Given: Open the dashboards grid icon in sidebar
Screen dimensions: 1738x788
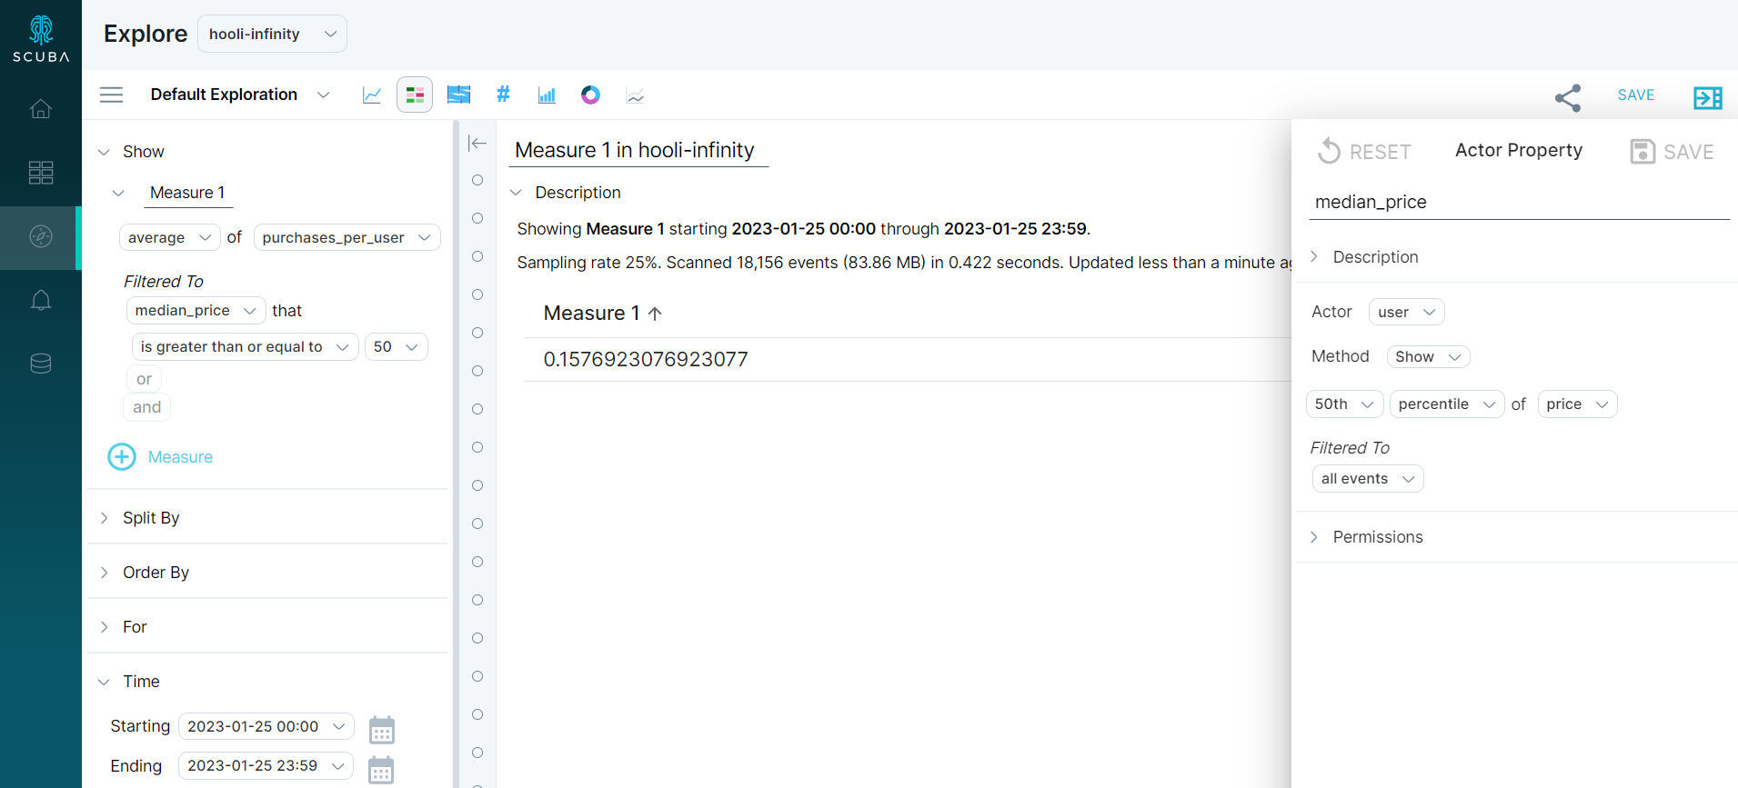Looking at the screenshot, I should coord(41,173).
